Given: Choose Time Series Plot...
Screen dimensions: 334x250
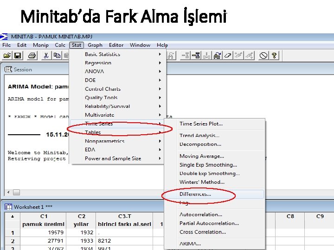Looking at the screenshot, I should [x=214, y=124].
